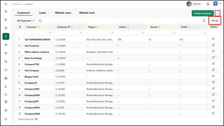
Task: Click the user avatar D
Action: pyautogui.click(x=215, y=4)
